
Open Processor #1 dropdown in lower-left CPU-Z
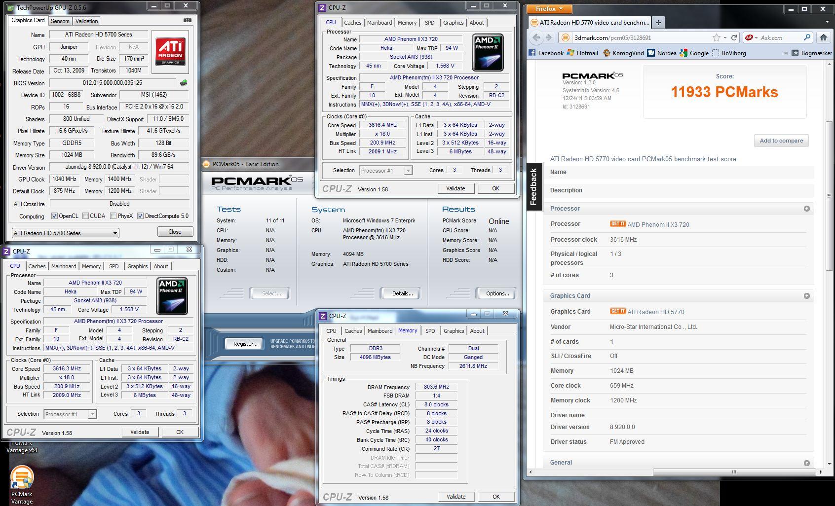(x=70, y=414)
